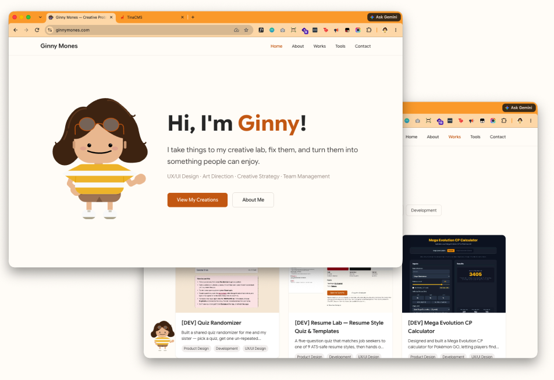Open the green-cornered capture extension in back window
Viewport: 554px width, 380px height.
click(x=428, y=121)
